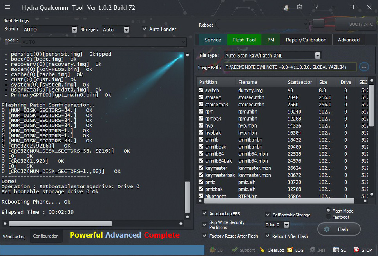Switch to the Repair/Calibration tab
The image size is (378, 256).
(306, 40)
